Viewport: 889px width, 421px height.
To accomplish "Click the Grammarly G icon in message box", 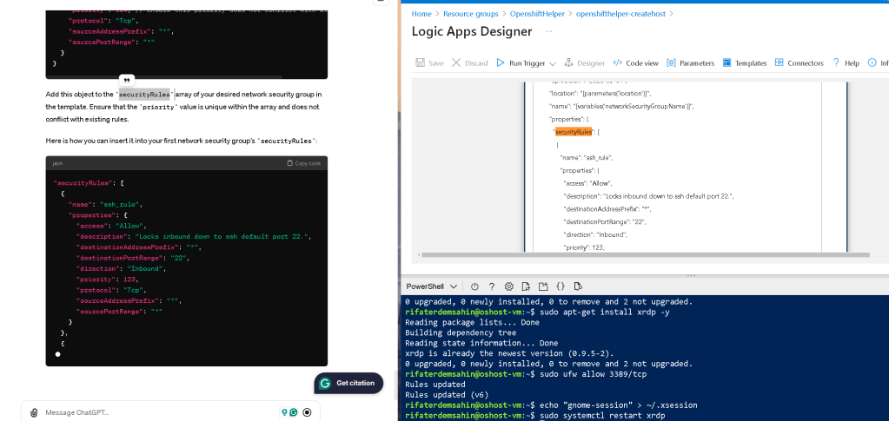I will click(x=294, y=412).
